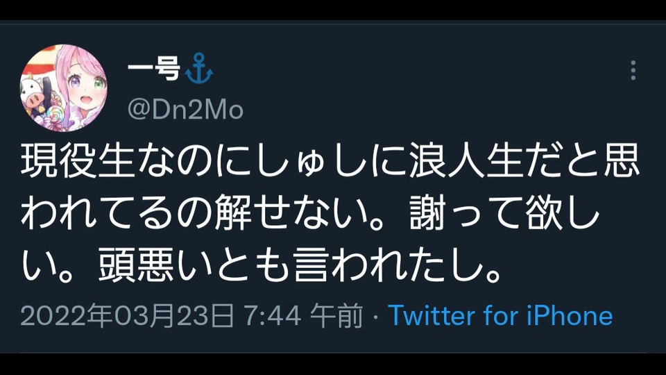Follow the Twitter for iPhone source link

pos(500,315)
